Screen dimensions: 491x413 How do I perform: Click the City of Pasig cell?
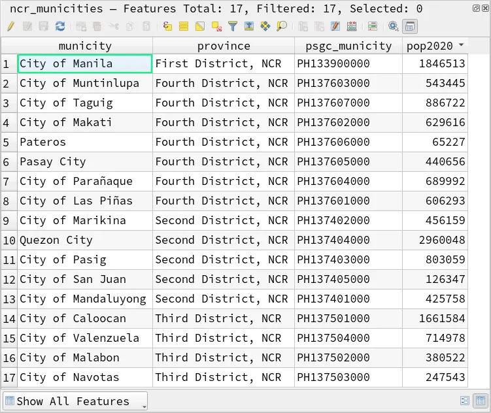click(x=85, y=259)
